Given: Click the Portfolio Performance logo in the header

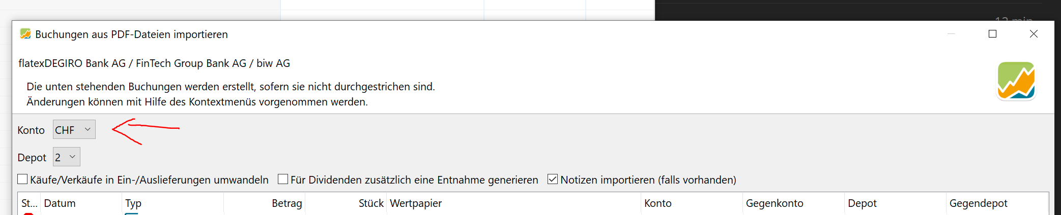Looking at the screenshot, I should (x=1016, y=81).
